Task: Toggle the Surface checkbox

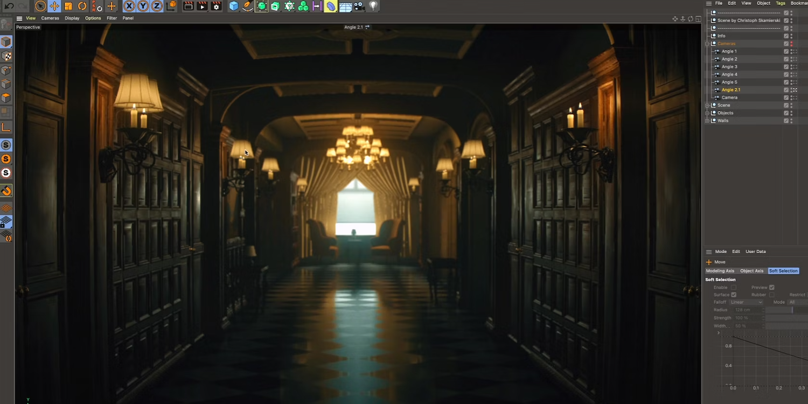Action: coord(733,295)
